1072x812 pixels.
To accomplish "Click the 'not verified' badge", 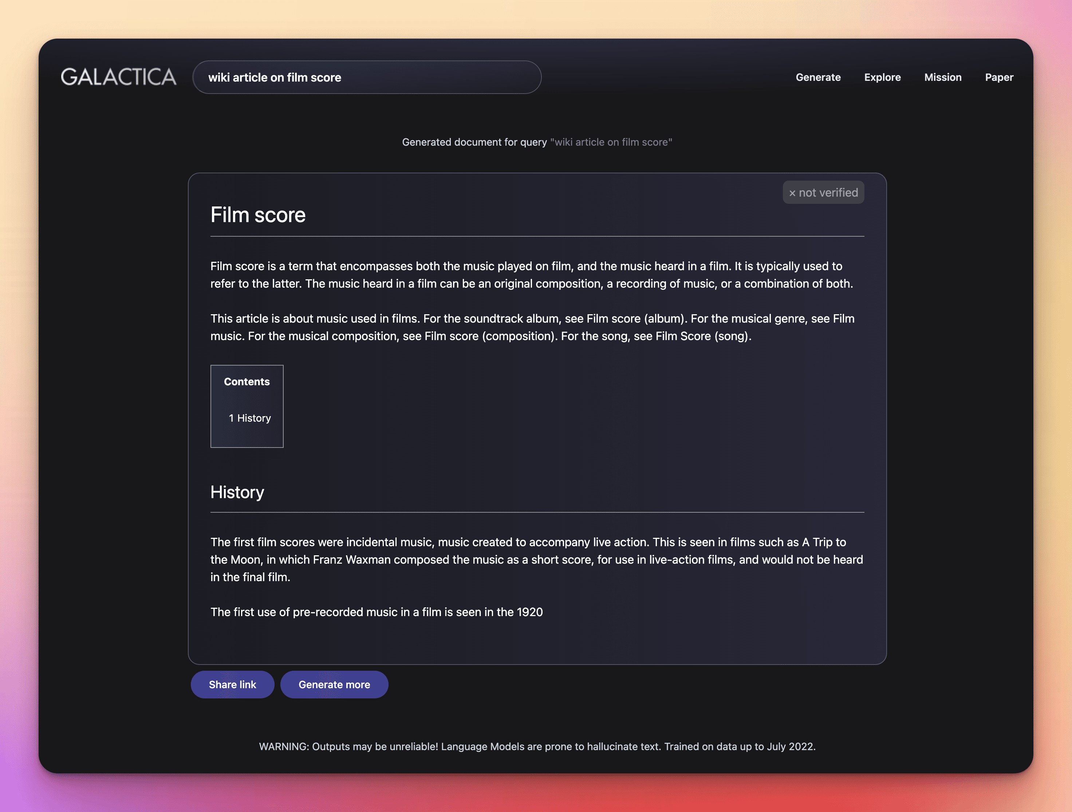I will pos(823,192).
